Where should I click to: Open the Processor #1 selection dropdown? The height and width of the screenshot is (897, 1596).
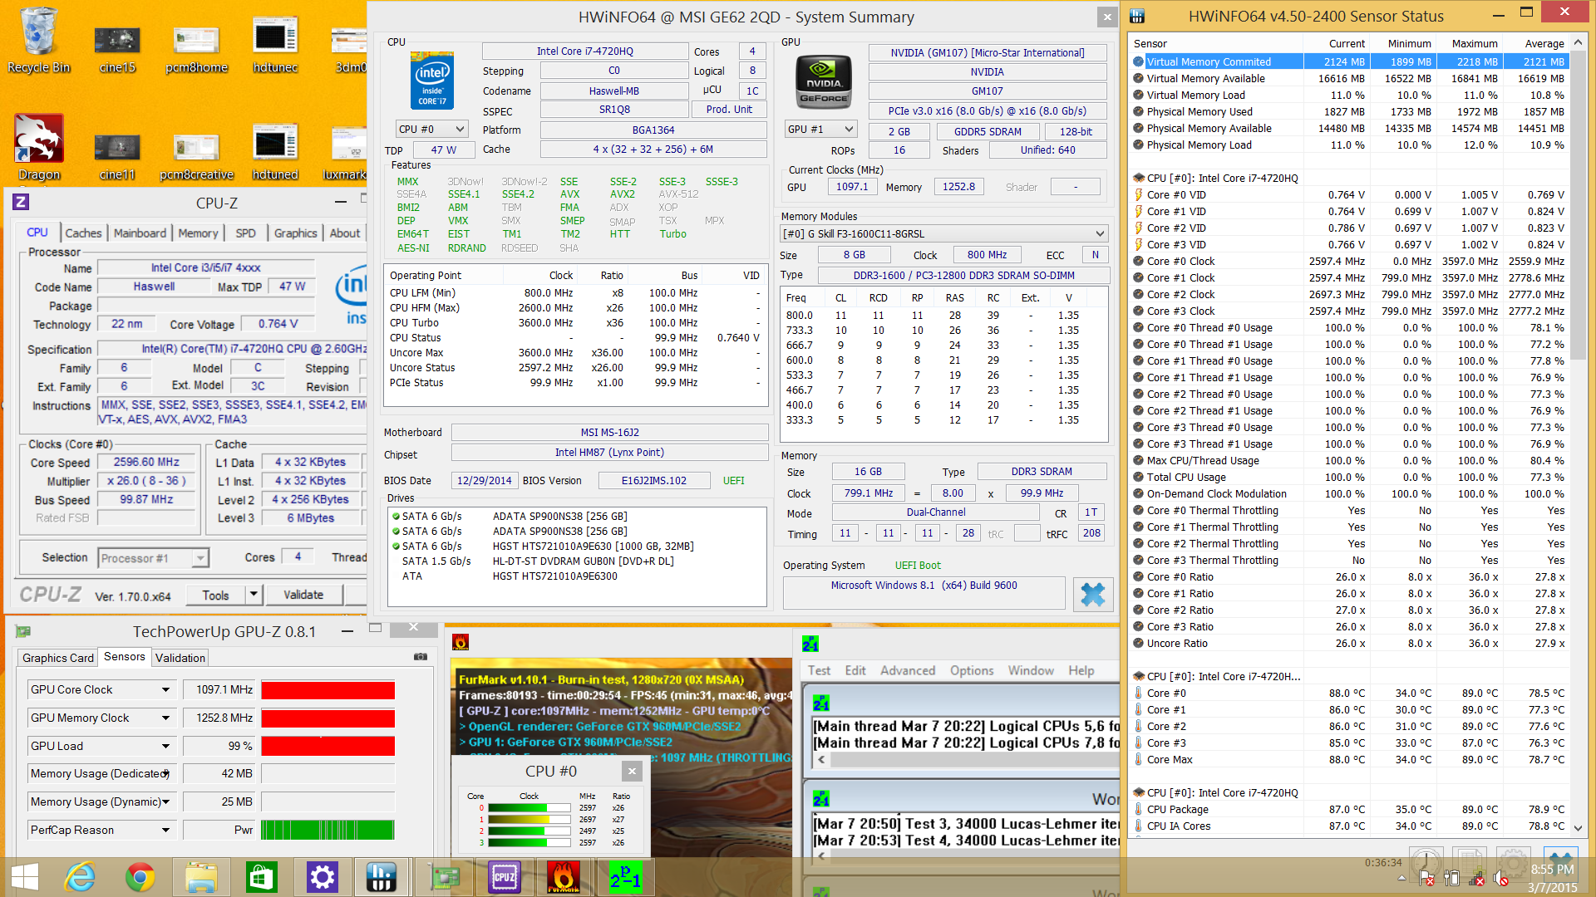pyautogui.click(x=153, y=558)
